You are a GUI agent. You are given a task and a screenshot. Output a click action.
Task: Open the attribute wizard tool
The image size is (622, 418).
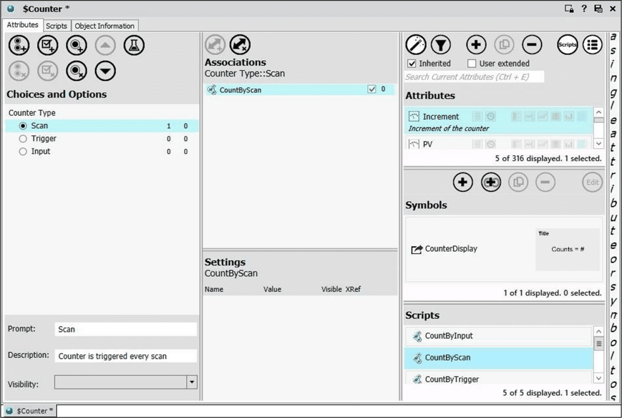pos(416,45)
